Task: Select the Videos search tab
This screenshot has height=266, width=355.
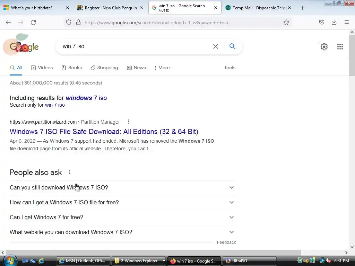Action: pos(42,68)
